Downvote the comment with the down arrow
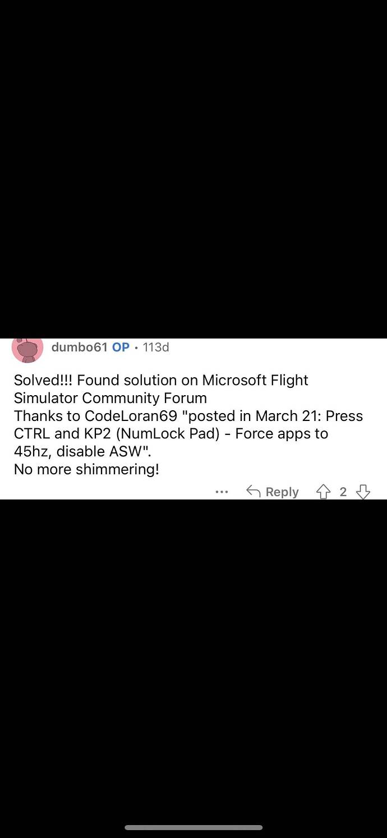The height and width of the screenshot is (838, 387). (x=363, y=492)
